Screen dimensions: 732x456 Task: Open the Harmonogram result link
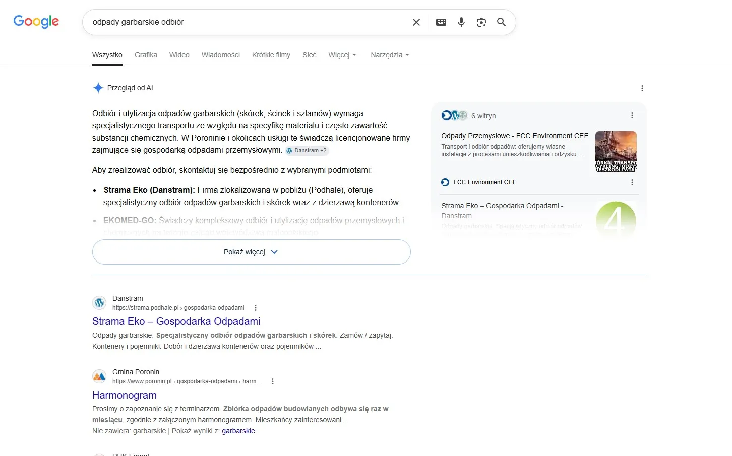point(125,395)
